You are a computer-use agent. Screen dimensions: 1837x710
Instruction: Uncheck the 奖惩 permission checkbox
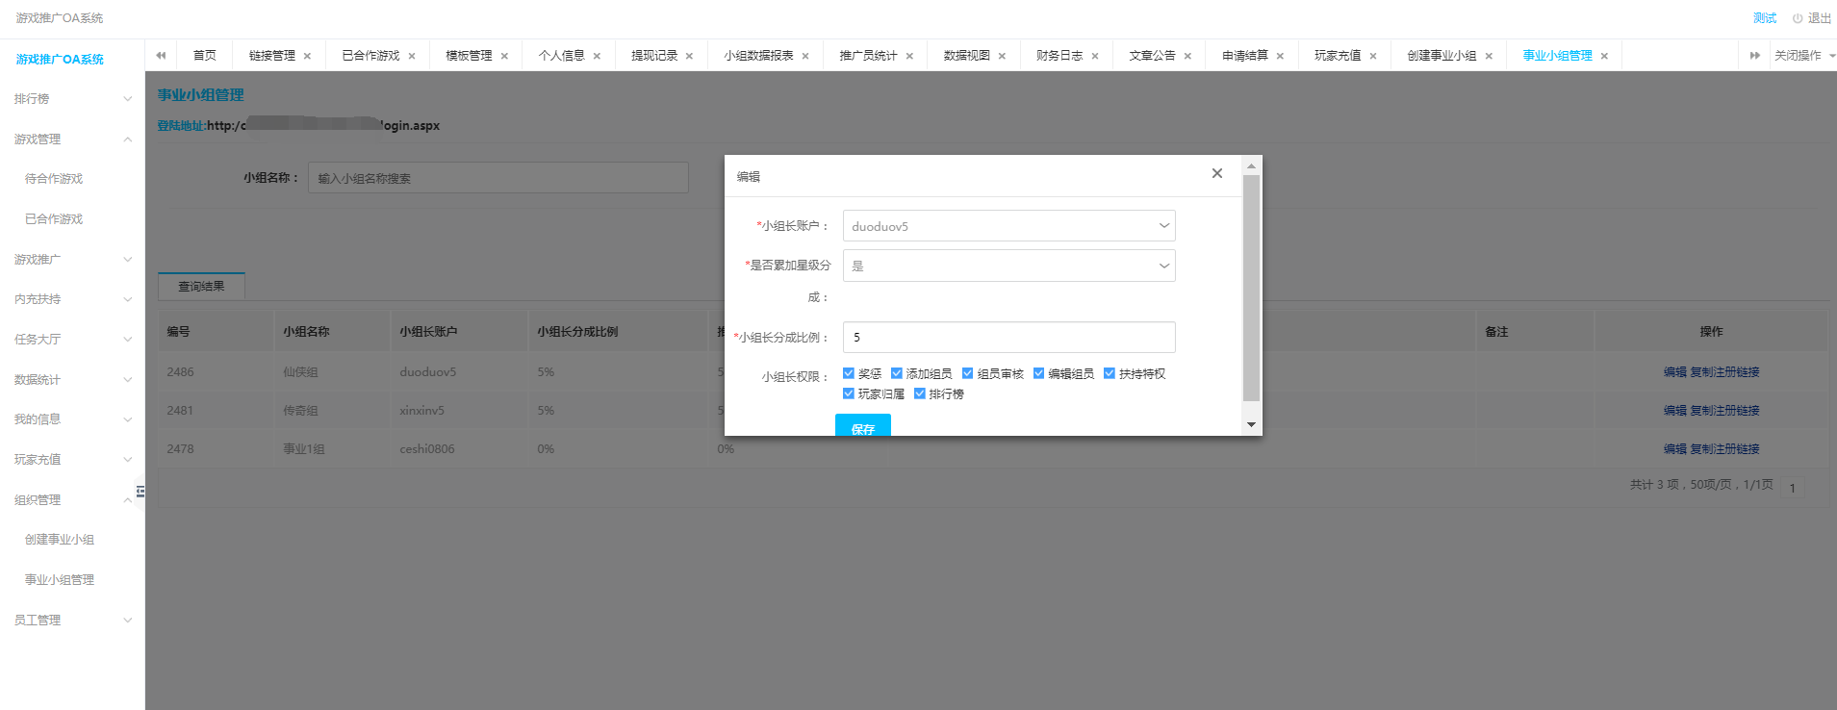(x=849, y=373)
